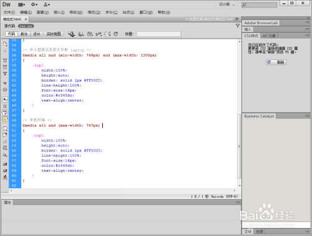The width and height of the screenshot is (312, 236).
Task: Click the Refresh icon in document toolbar
Action: 116,34
